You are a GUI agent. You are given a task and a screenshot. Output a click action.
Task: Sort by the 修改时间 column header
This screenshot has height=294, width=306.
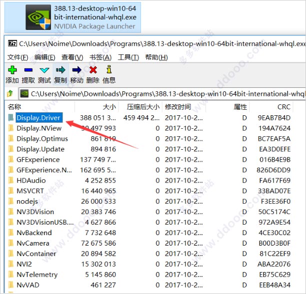(x=178, y=107)
